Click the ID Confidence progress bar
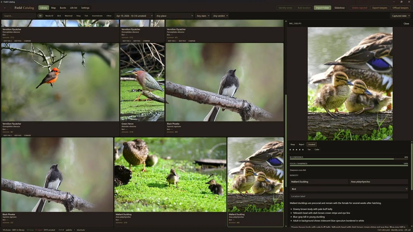This screenshot has height=232, width=413. (x=349, y=159)
